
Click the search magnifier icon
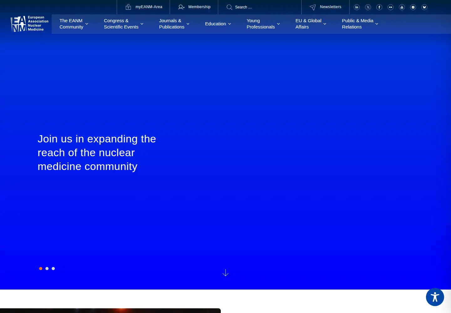pyautogui.click(x=229, y=7)
